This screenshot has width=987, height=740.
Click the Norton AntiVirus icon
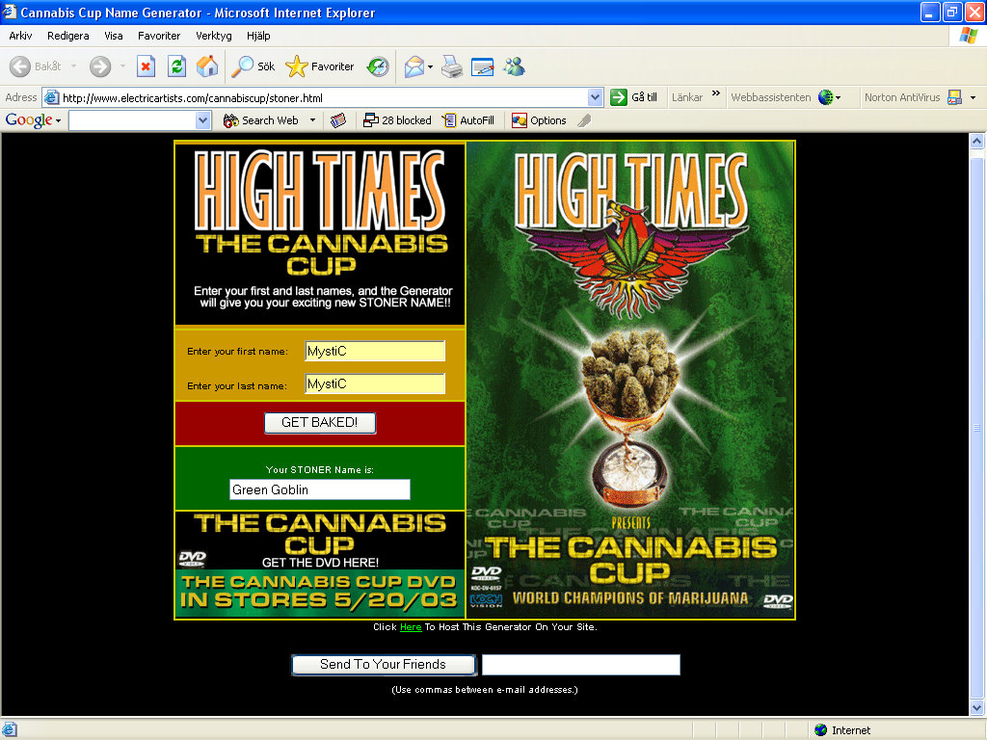click(x=954, y=97)
